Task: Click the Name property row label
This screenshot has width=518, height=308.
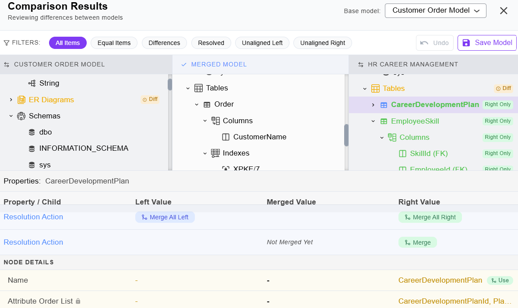Action: pyautogui.click(x=18, y=280)
